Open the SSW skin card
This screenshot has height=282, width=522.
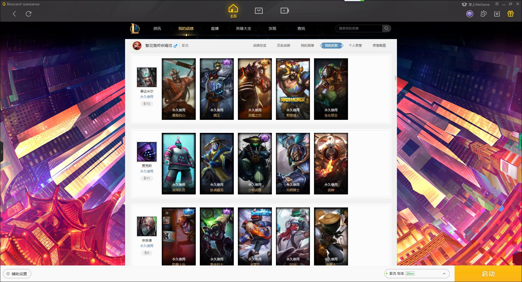point(293,236)
